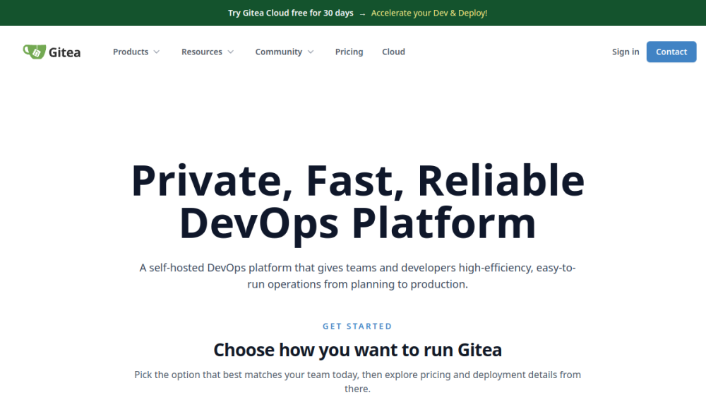Screen dimensions: 706x412
Task: Open the Cloud nav link
Action: (393, 52)
